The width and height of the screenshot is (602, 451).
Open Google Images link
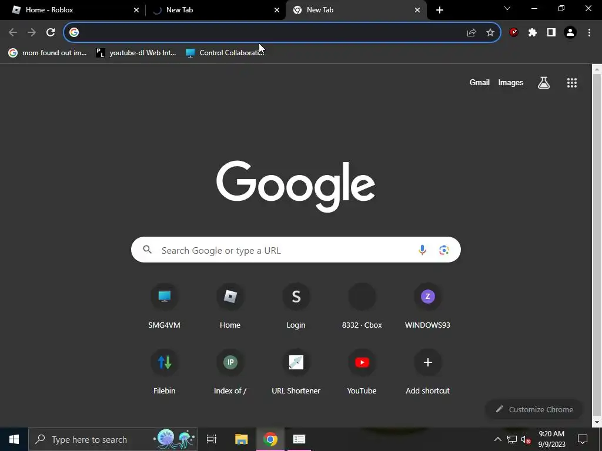click(511, 82)
